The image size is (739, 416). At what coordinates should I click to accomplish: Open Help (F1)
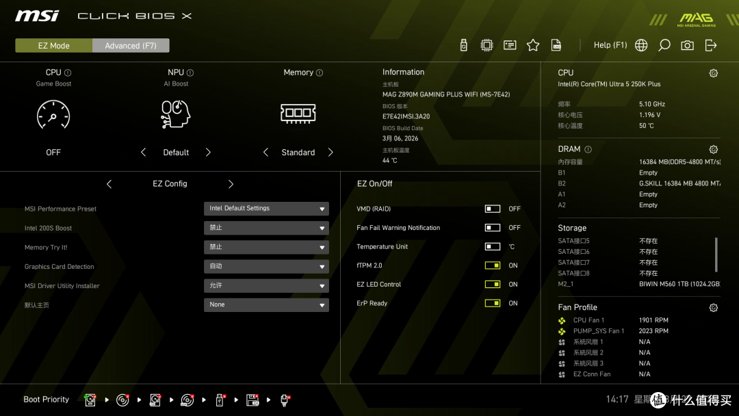[610, 45]
